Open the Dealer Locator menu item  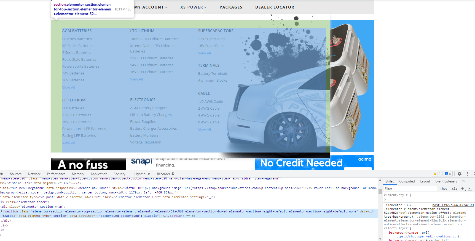pyautogui.click(x=275, y=7)
